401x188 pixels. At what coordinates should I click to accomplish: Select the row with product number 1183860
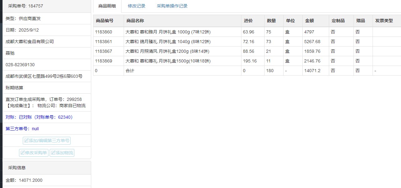(x=103, y=32)
